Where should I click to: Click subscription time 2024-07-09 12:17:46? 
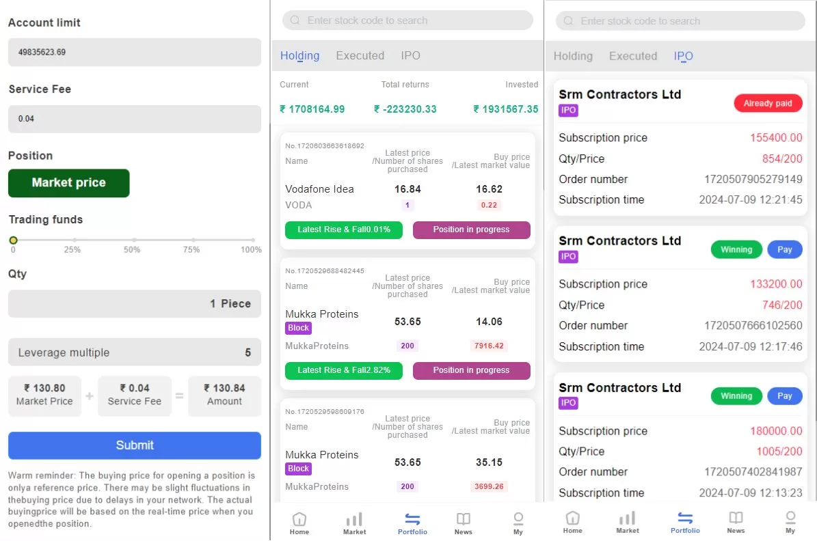tap(750, 347)
